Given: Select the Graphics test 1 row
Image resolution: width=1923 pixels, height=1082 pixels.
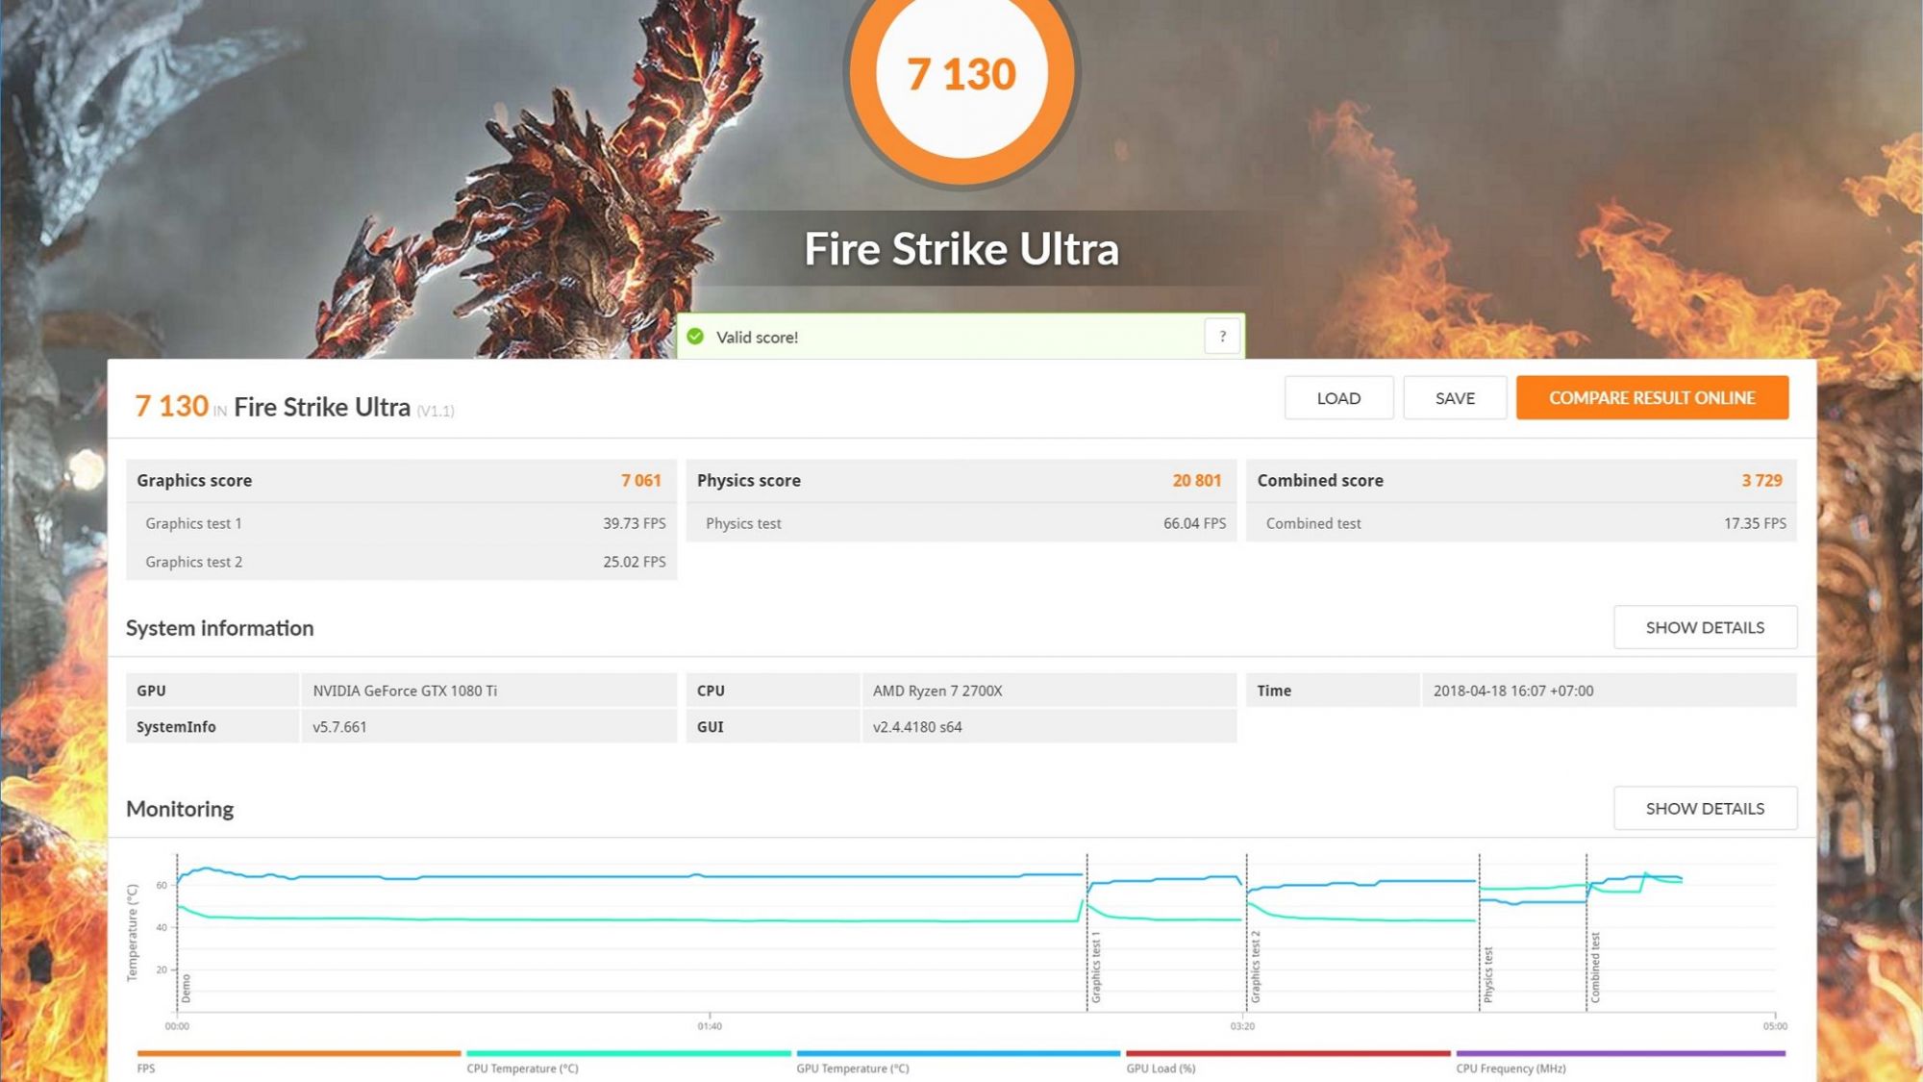Looking at the screenshot, I should click(x=401, y=523).
